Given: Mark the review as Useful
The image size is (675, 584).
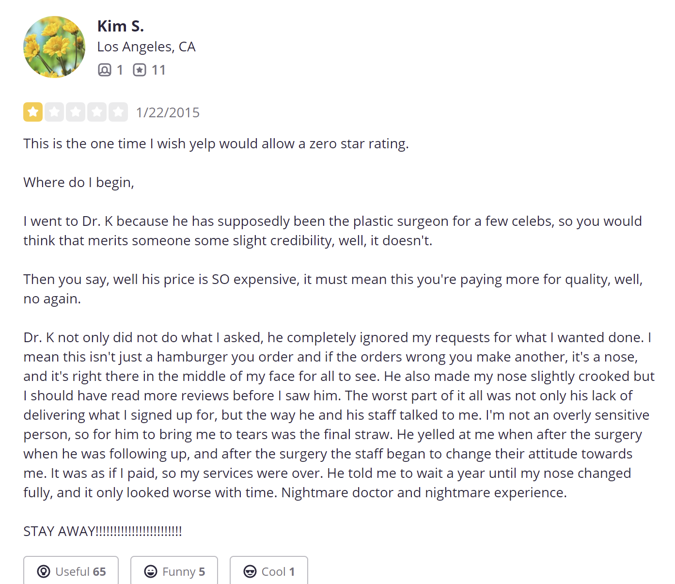Looking at the screenshot, I should (x=71, y=571).
